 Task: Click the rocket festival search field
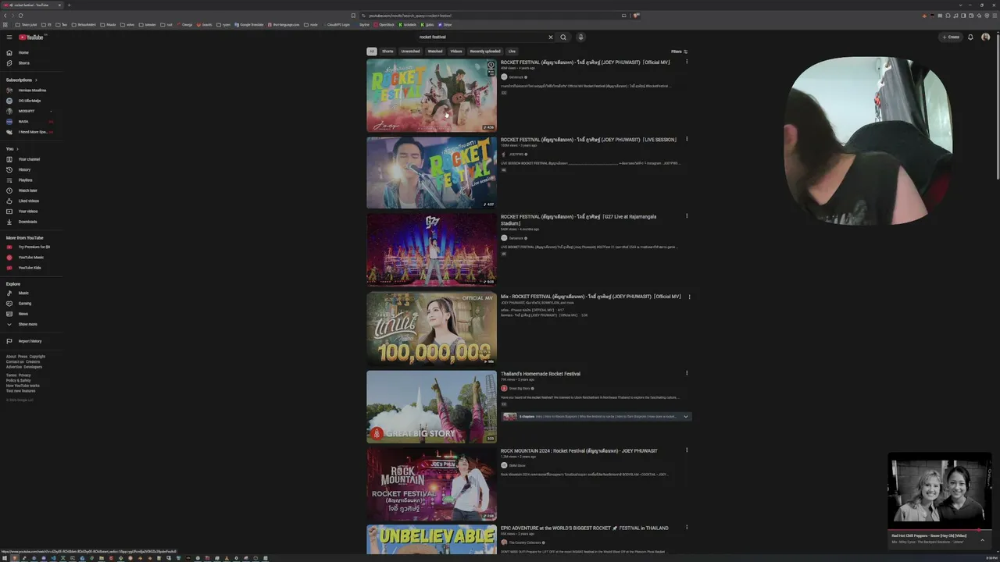480,37
